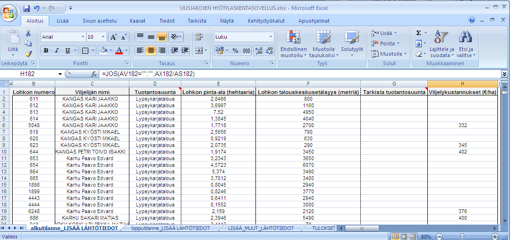510x240 pixels.
Task: Click Lisää cells insert button
Action: point(384,33)
